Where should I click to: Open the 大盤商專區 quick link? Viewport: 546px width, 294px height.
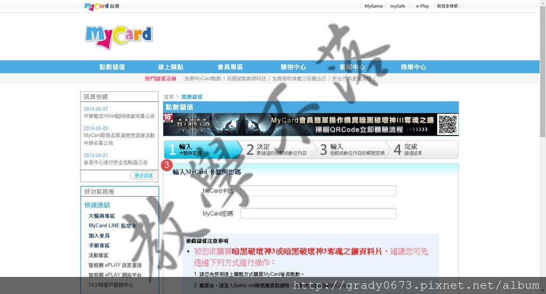(x=102, y=216)
